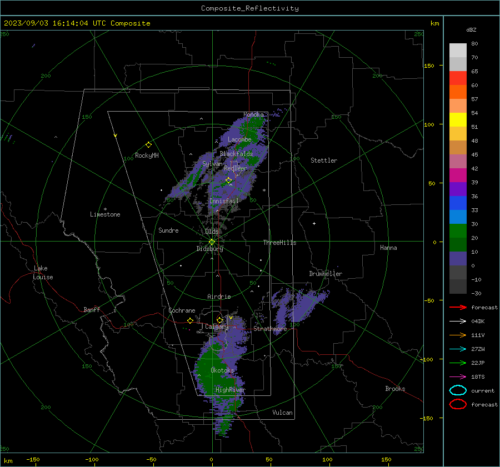Click the Composite_Reflectivity title
The width and height of the screenshot is (500, 467).
[250, 8]
